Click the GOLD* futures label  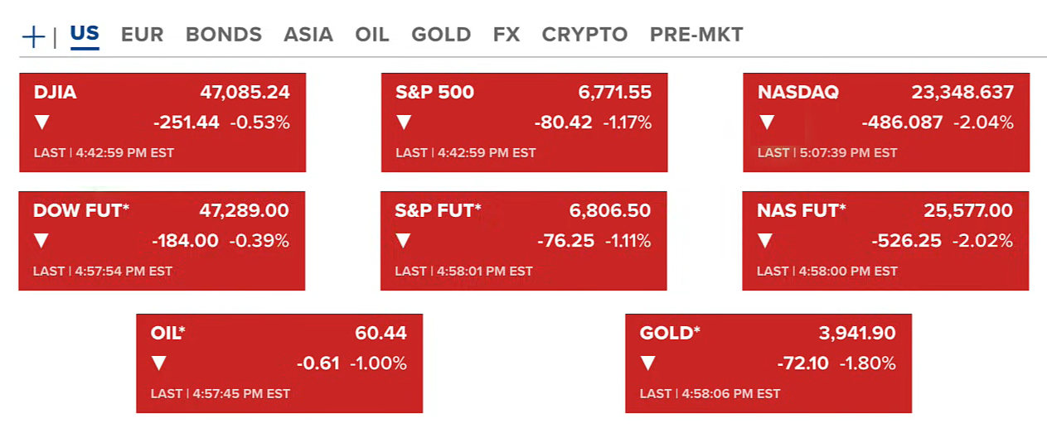click(670, 333)
